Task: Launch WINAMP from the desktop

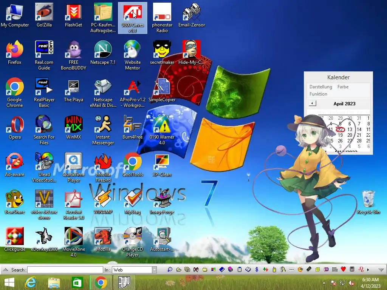Action: 103,202
